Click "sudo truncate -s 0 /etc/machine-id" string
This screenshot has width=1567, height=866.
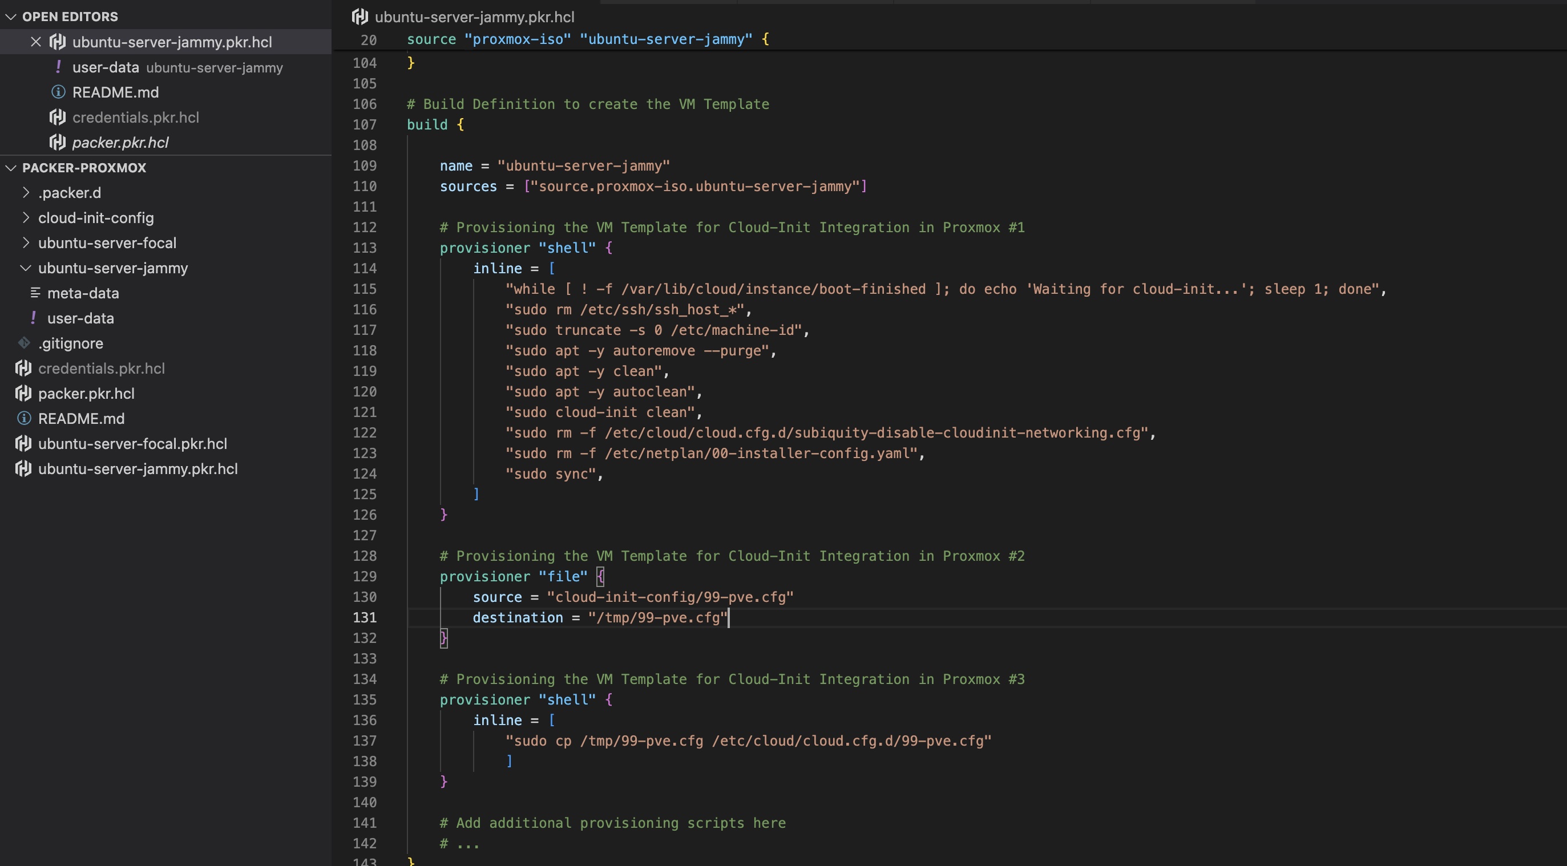click(x=654, y=330)
